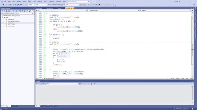Click the "delete o;" code line
Viewport: 197px width, 110px height.
click(x=61, y=61)
